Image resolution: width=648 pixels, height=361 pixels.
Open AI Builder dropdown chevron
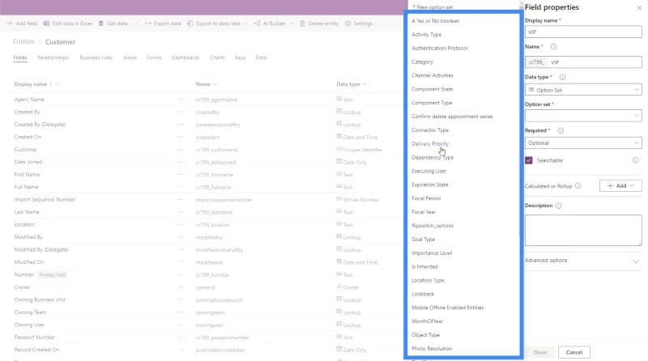[291, 23]
